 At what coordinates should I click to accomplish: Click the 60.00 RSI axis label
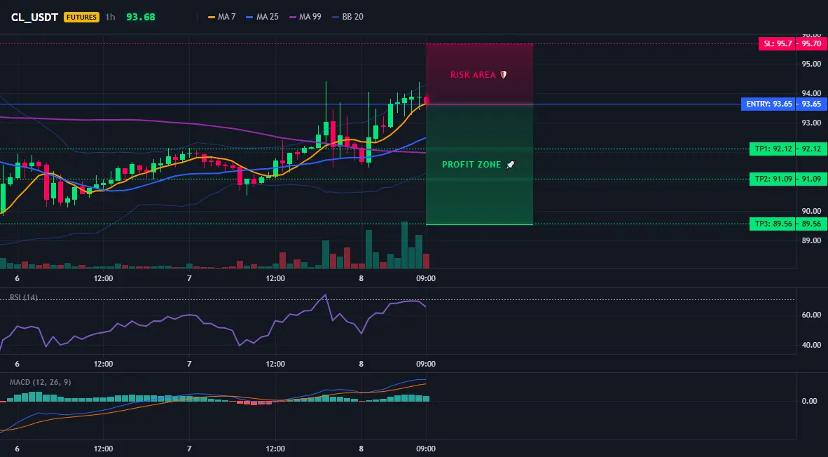click(811, 315)
